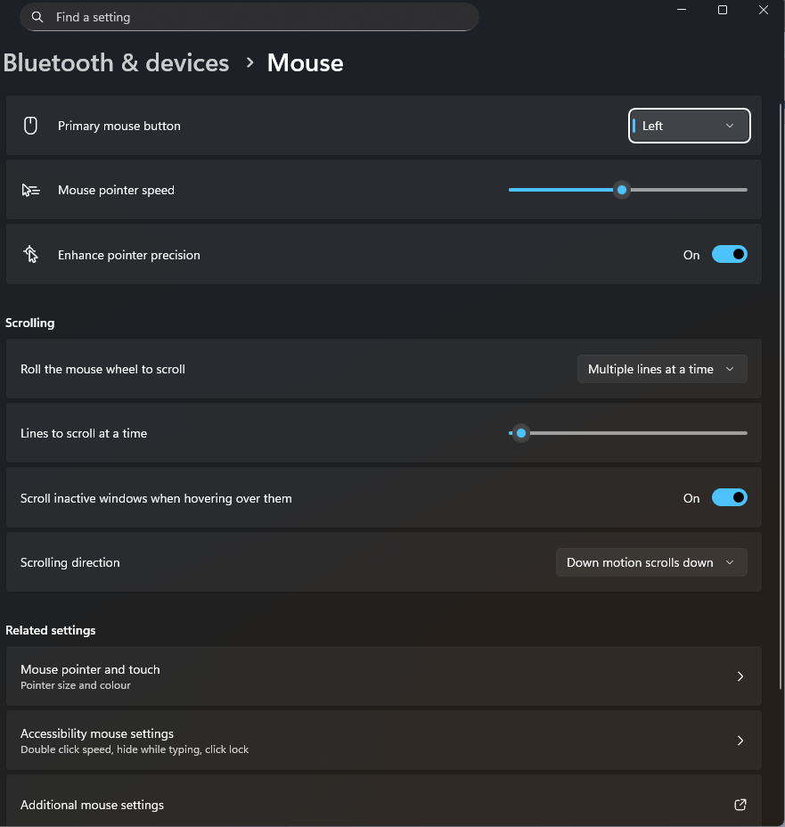Click the pointer speed icon
Viewport: 785px width, 827px height.
click(x=30, y=190)
